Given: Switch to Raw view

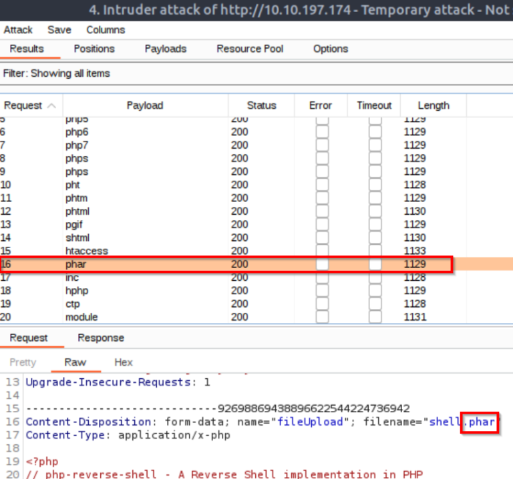Looking at the screenshot, I should [75, 362].
